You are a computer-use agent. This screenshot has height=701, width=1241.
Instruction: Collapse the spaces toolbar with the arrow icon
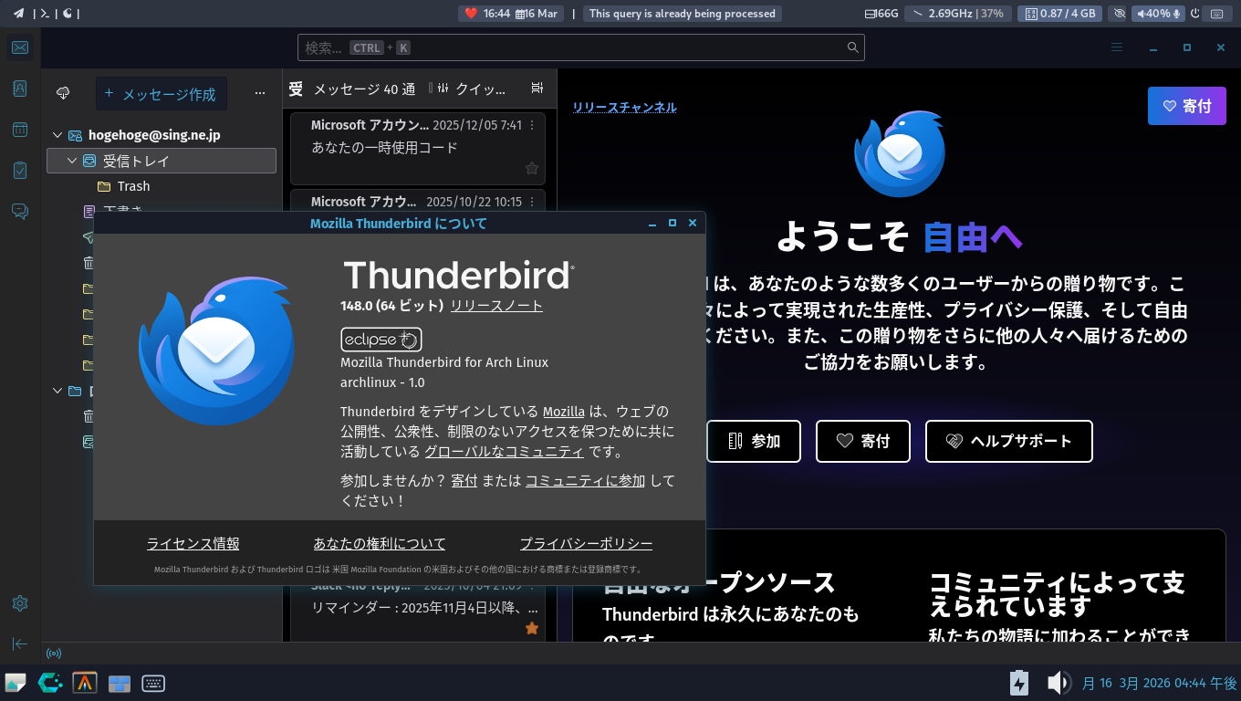coord(20,644)
